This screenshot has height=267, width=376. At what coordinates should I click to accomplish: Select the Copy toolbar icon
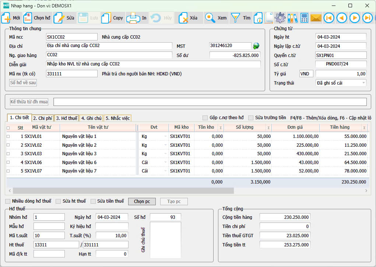tap(106, 18)
